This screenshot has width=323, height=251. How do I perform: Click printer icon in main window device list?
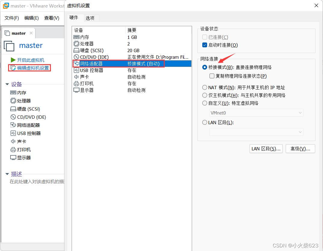[13, 149]
